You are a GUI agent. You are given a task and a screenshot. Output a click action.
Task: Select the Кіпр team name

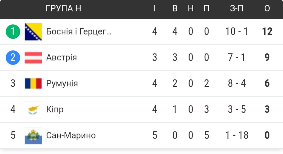point(55,109)
